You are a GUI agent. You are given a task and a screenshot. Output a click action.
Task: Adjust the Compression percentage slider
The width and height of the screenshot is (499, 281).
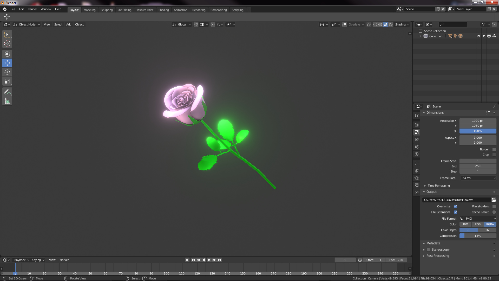pyautogui.click(x=478, y=236)
